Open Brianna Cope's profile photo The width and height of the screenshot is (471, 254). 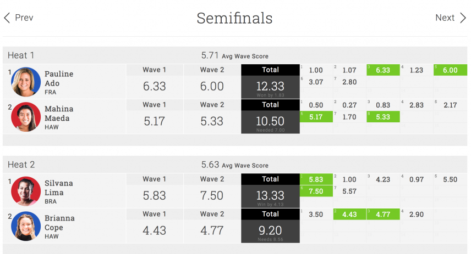pyautogui.click(x=26, y=226)
